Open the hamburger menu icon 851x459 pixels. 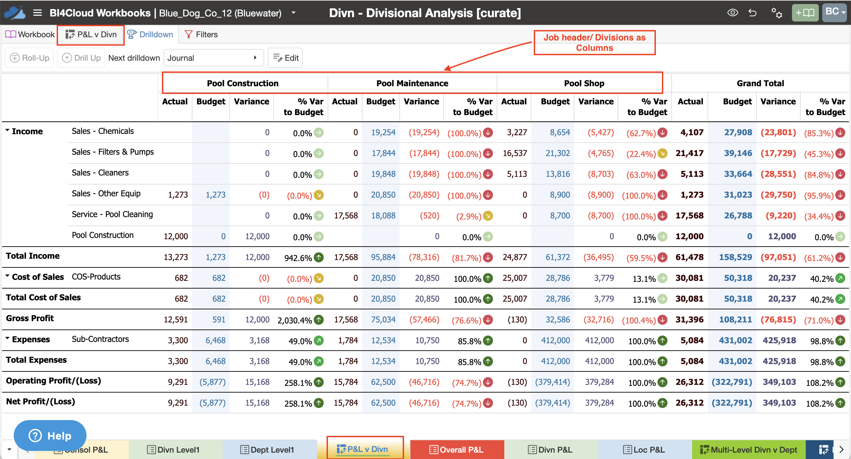pos(38,13)
